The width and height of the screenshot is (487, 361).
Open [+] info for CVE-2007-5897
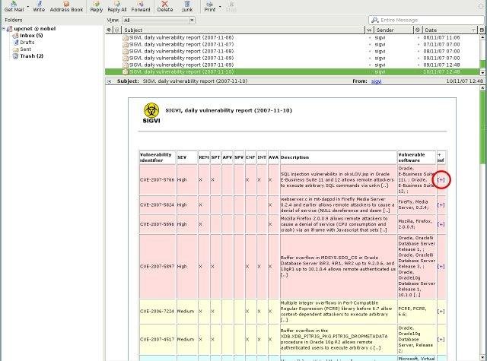pos(441,267)
